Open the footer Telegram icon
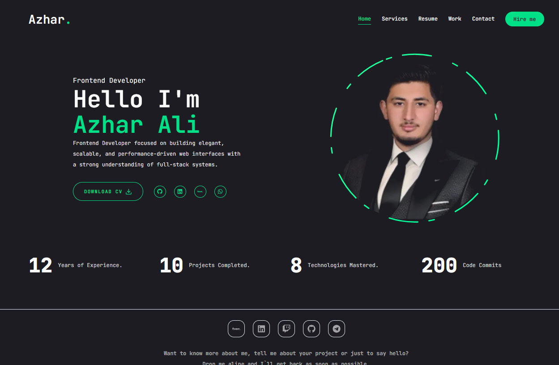Viewport: 559px width, 365px height. click(x=337, y=329)
